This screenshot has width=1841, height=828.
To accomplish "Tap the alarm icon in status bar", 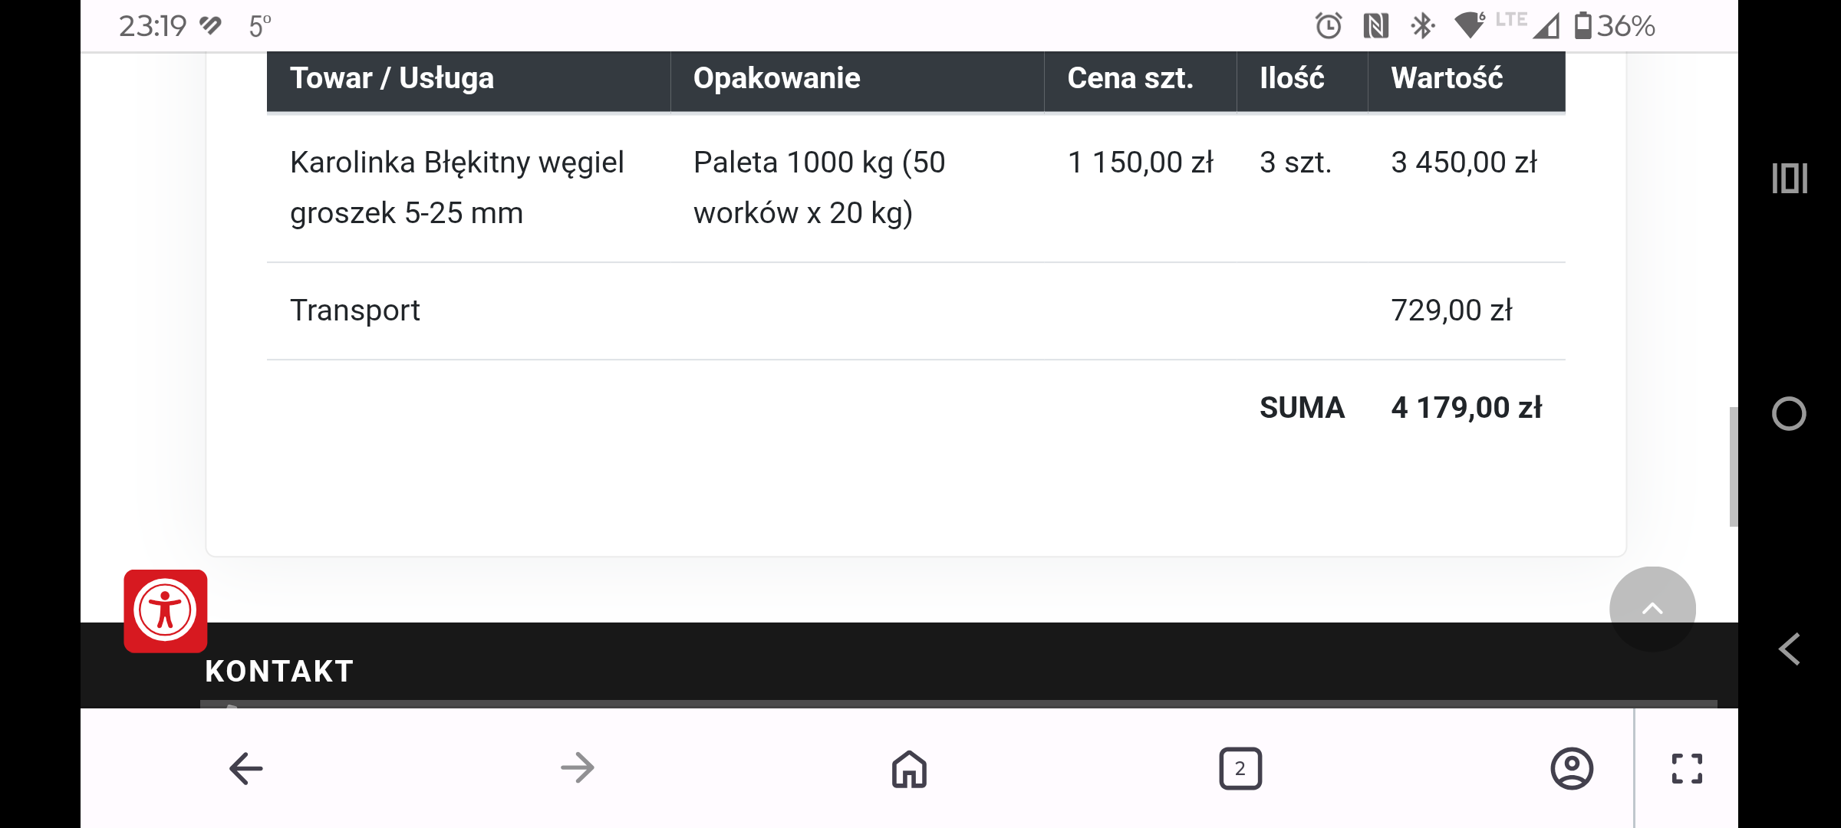I will point(1329,26).
